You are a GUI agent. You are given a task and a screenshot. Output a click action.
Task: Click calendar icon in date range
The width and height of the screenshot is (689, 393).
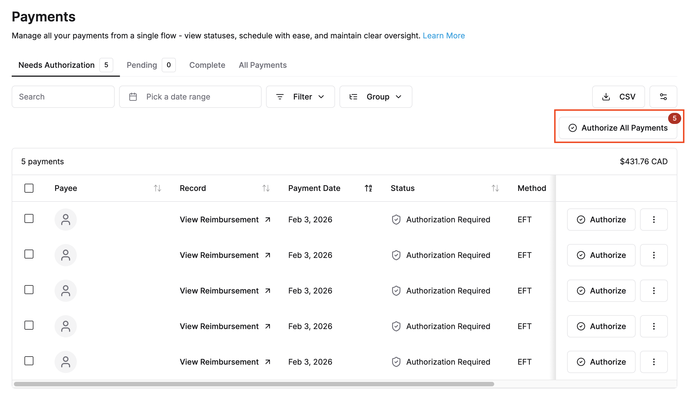click(133, 97)
